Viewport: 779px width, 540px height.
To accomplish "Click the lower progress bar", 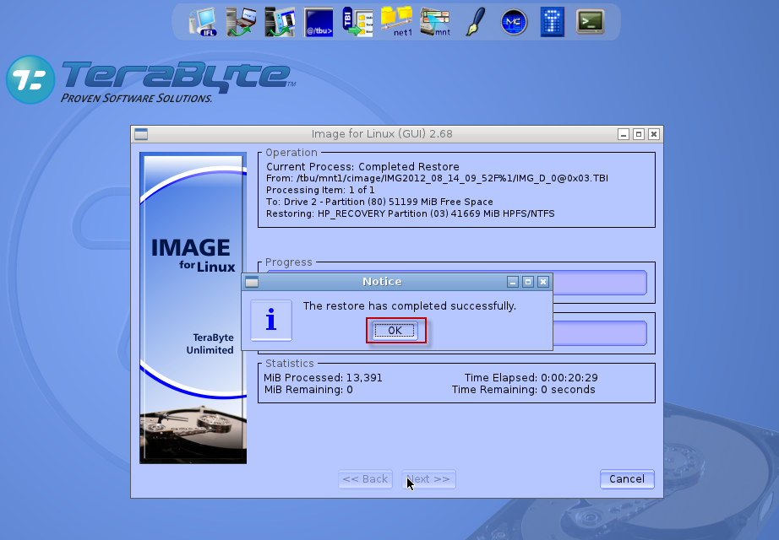I will (600, 333).
